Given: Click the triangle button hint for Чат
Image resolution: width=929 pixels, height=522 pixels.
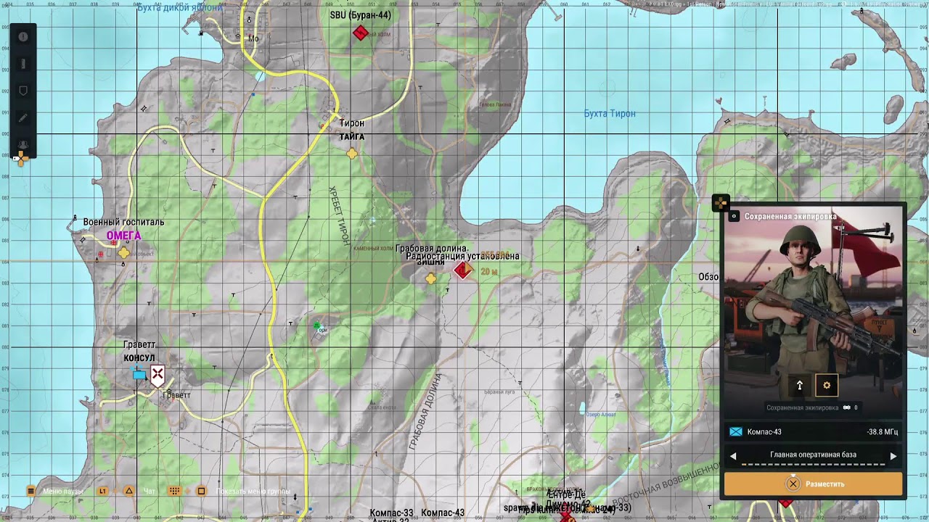Looking at the screenshot, I should [x=129, y=491].
